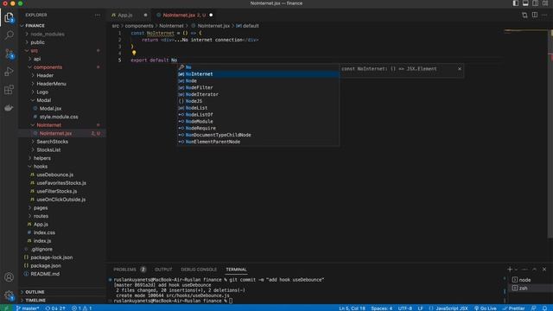The width and height of the screenshot is (553, 311).
Task: Close the terminal panel with X
Action: (x=544, y=270)
